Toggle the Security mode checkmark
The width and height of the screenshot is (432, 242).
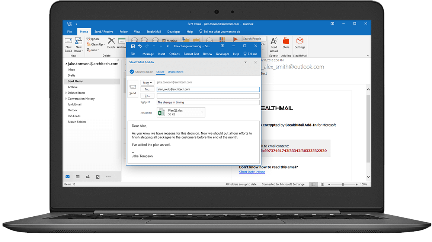(x=132, y=71)
